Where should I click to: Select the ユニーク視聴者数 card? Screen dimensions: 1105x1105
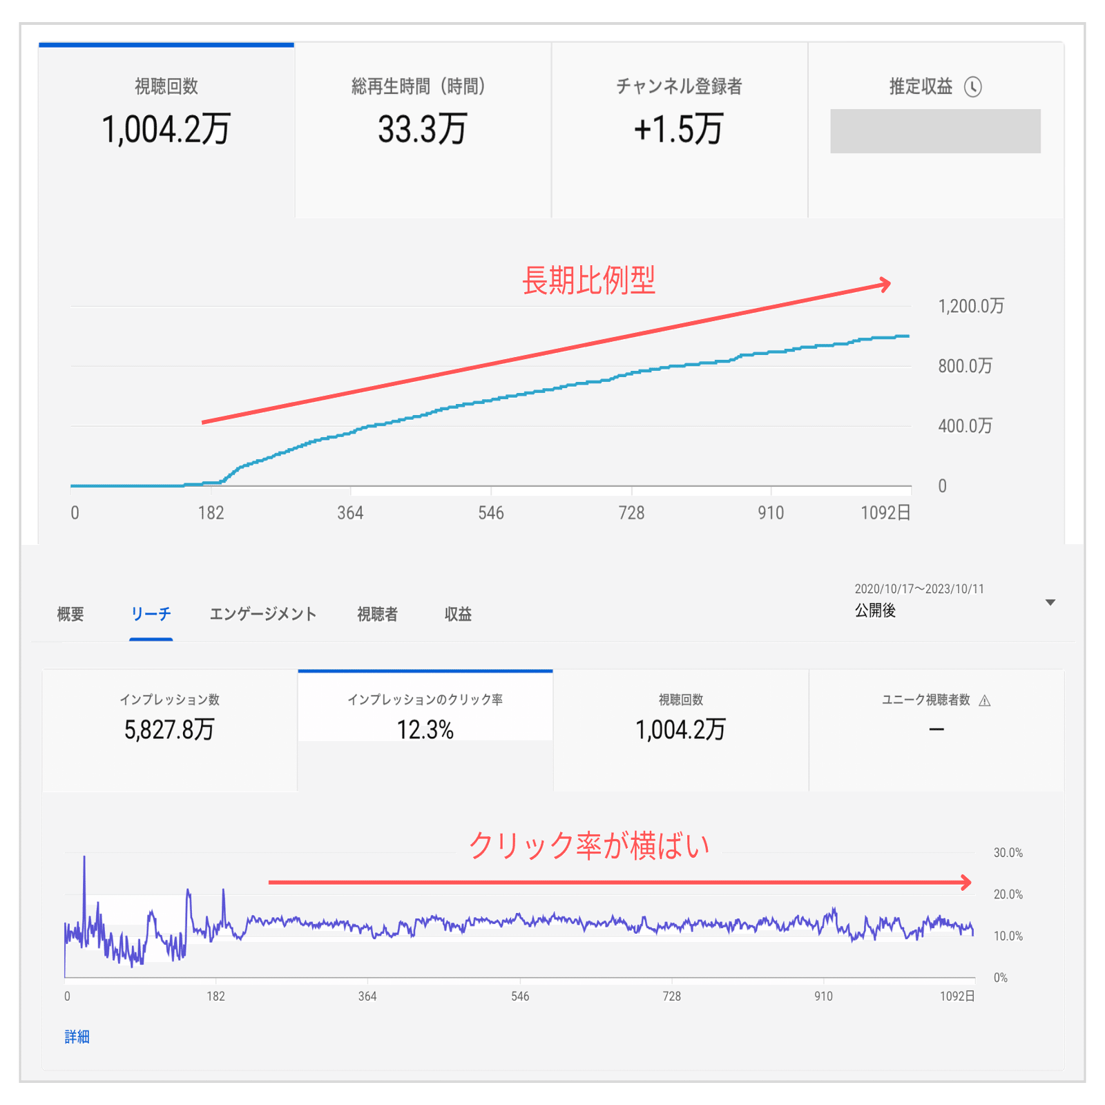pyautogui.click(x=936, y=730)
